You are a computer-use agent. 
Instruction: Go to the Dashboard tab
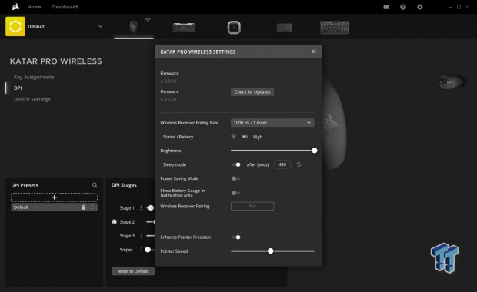coord(65,7)
